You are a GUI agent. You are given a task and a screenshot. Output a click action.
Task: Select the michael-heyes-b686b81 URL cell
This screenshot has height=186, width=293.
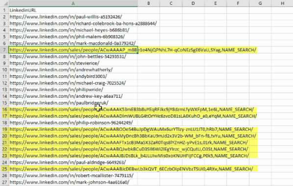pyautogui.click(x=73, y=30)
